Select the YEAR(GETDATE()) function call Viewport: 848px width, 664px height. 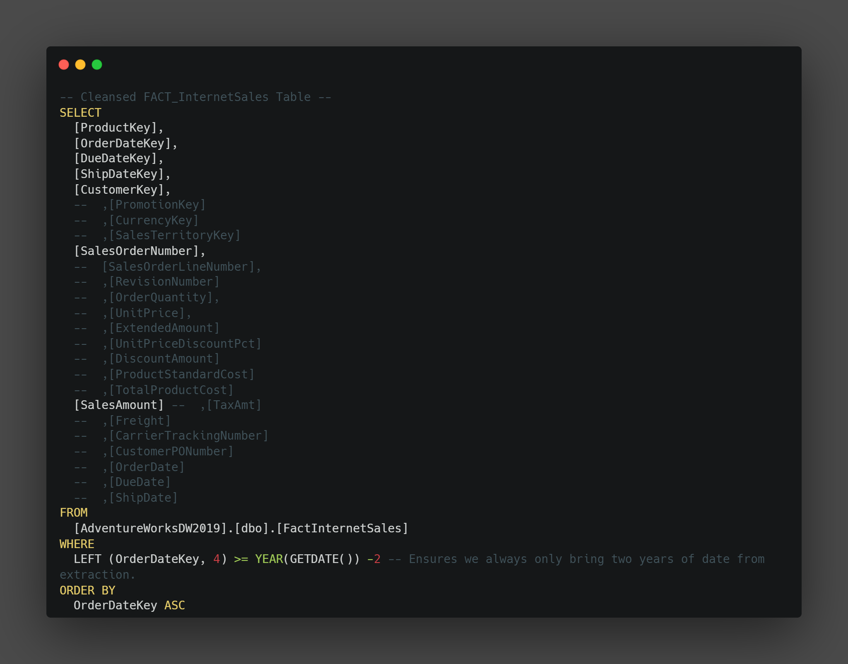click(x=306, y=558)
